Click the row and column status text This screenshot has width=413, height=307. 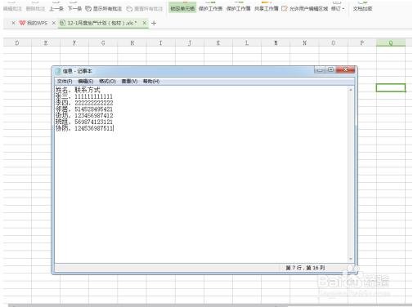click(x=305, y=268)
